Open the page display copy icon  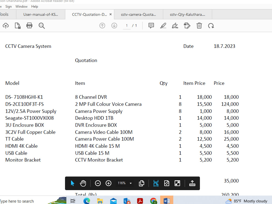(x=141, y=183)
